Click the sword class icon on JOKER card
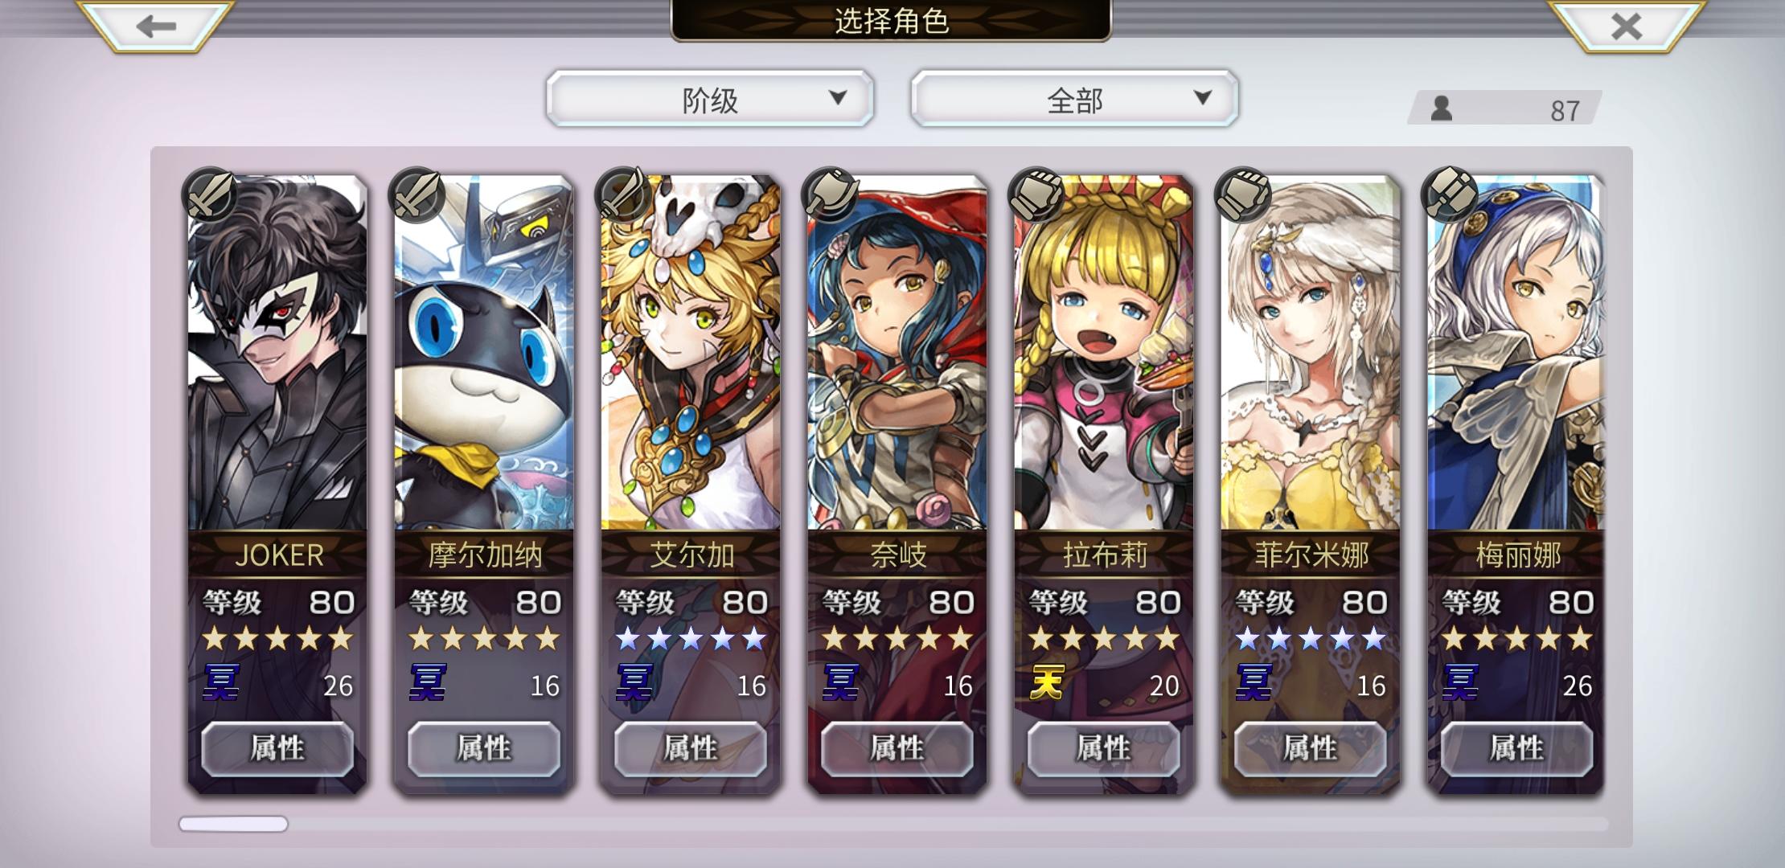The height and width of the screenshot is (868, 1785). click(x=211, y=195)
